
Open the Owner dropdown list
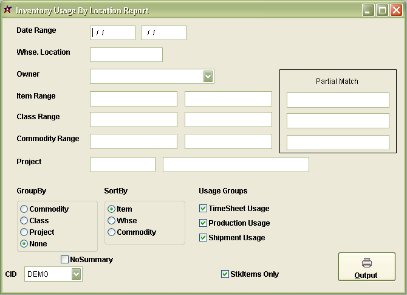pyautogui.click(x=208, y=76)
